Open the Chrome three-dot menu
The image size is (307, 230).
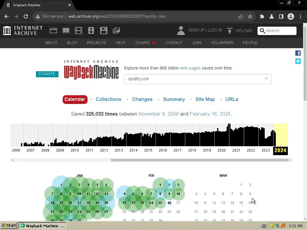click(x=300, y=17)
